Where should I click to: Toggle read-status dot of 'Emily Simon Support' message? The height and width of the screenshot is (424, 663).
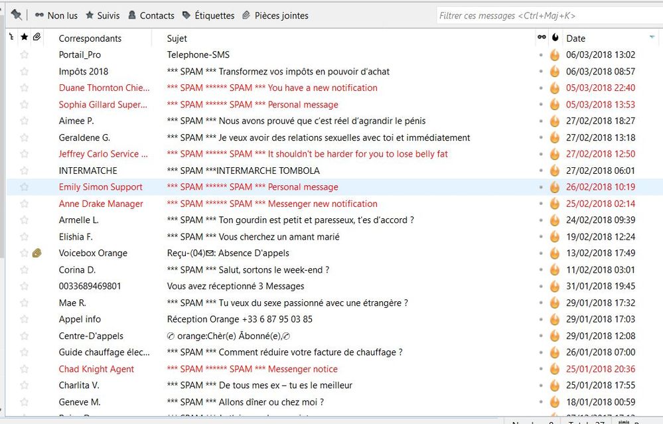542,187
